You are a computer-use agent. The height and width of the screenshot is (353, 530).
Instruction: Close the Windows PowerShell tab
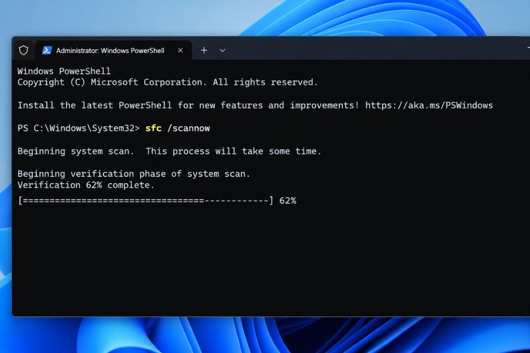[x=181, y=50]
